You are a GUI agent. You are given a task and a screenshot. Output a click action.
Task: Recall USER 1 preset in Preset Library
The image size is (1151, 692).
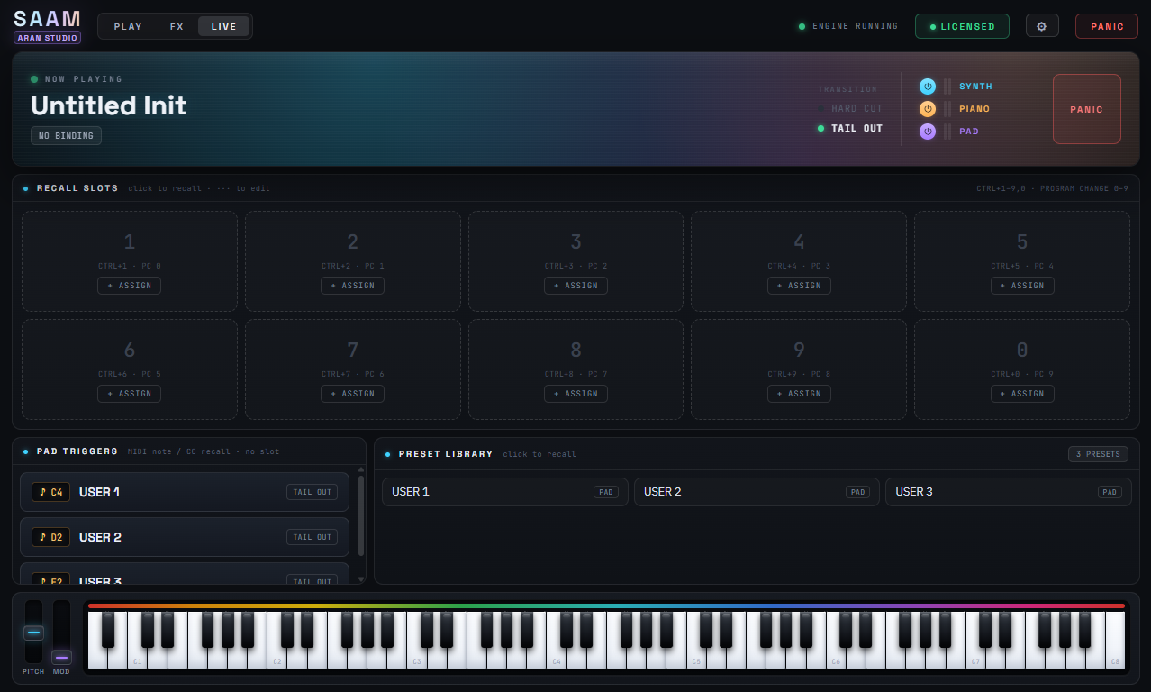[x=505, y=492]
